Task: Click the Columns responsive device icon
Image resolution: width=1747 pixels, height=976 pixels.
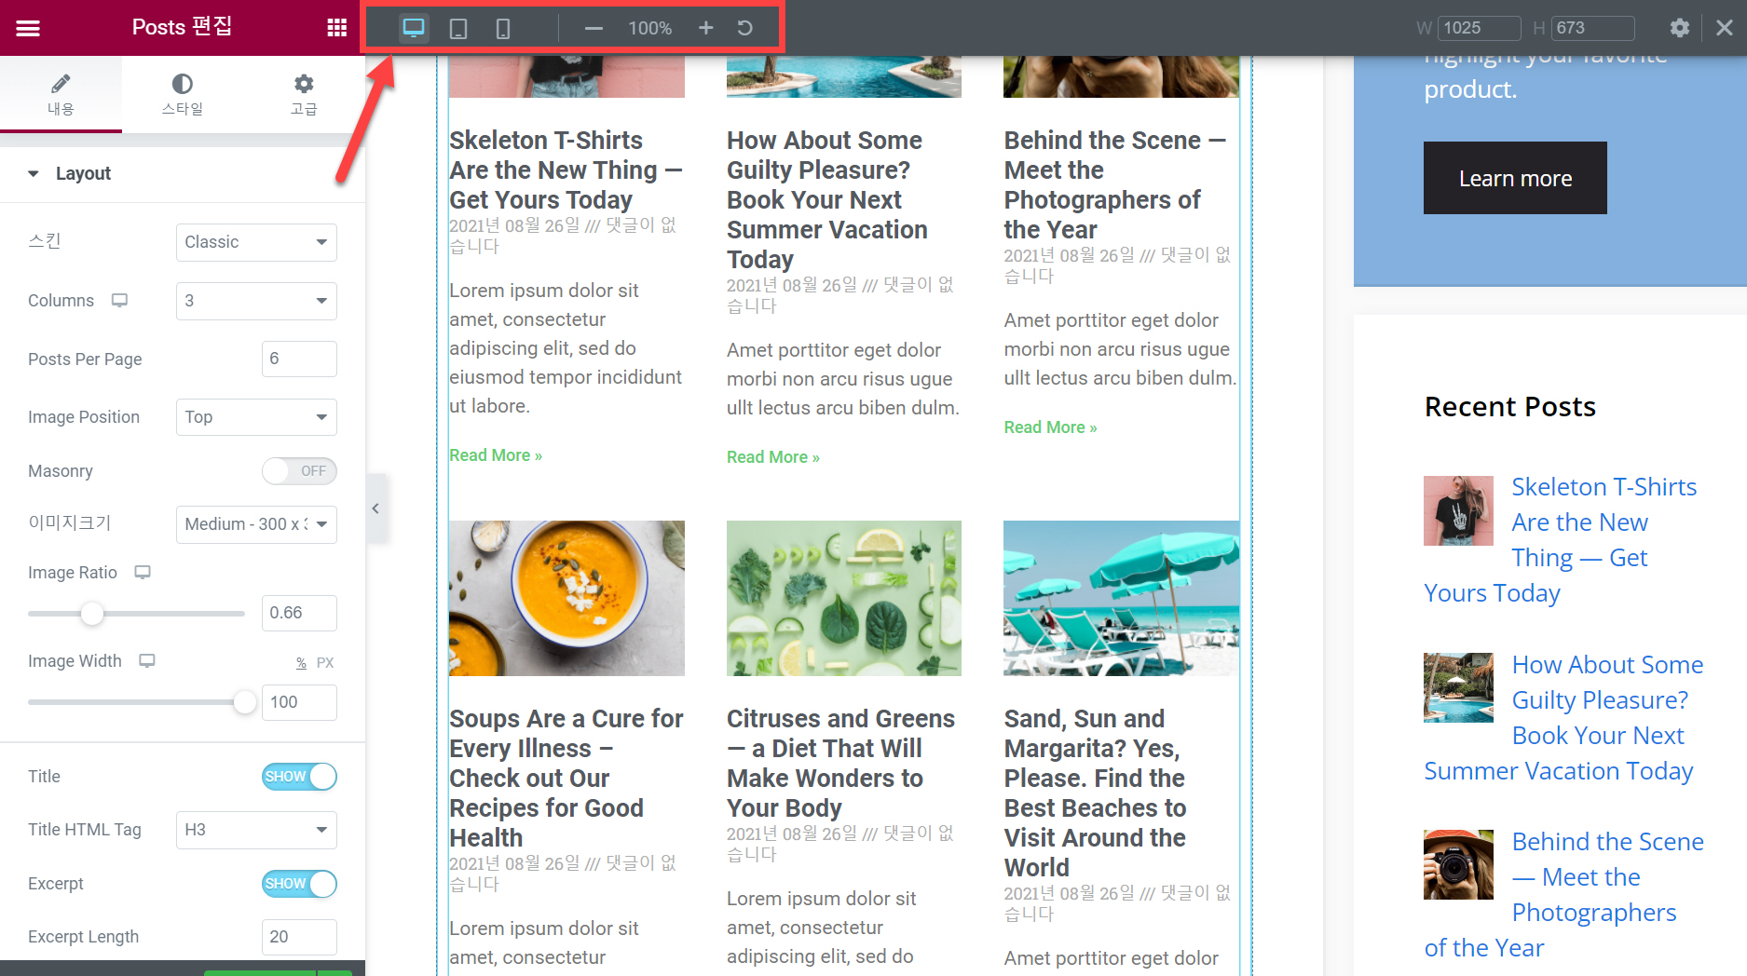Action: point(119,300)
